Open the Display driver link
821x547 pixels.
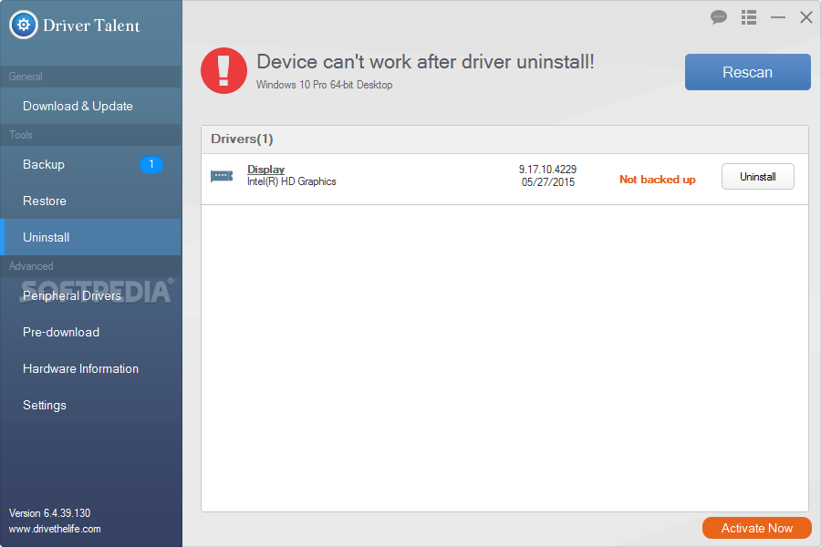click(266, 169)
